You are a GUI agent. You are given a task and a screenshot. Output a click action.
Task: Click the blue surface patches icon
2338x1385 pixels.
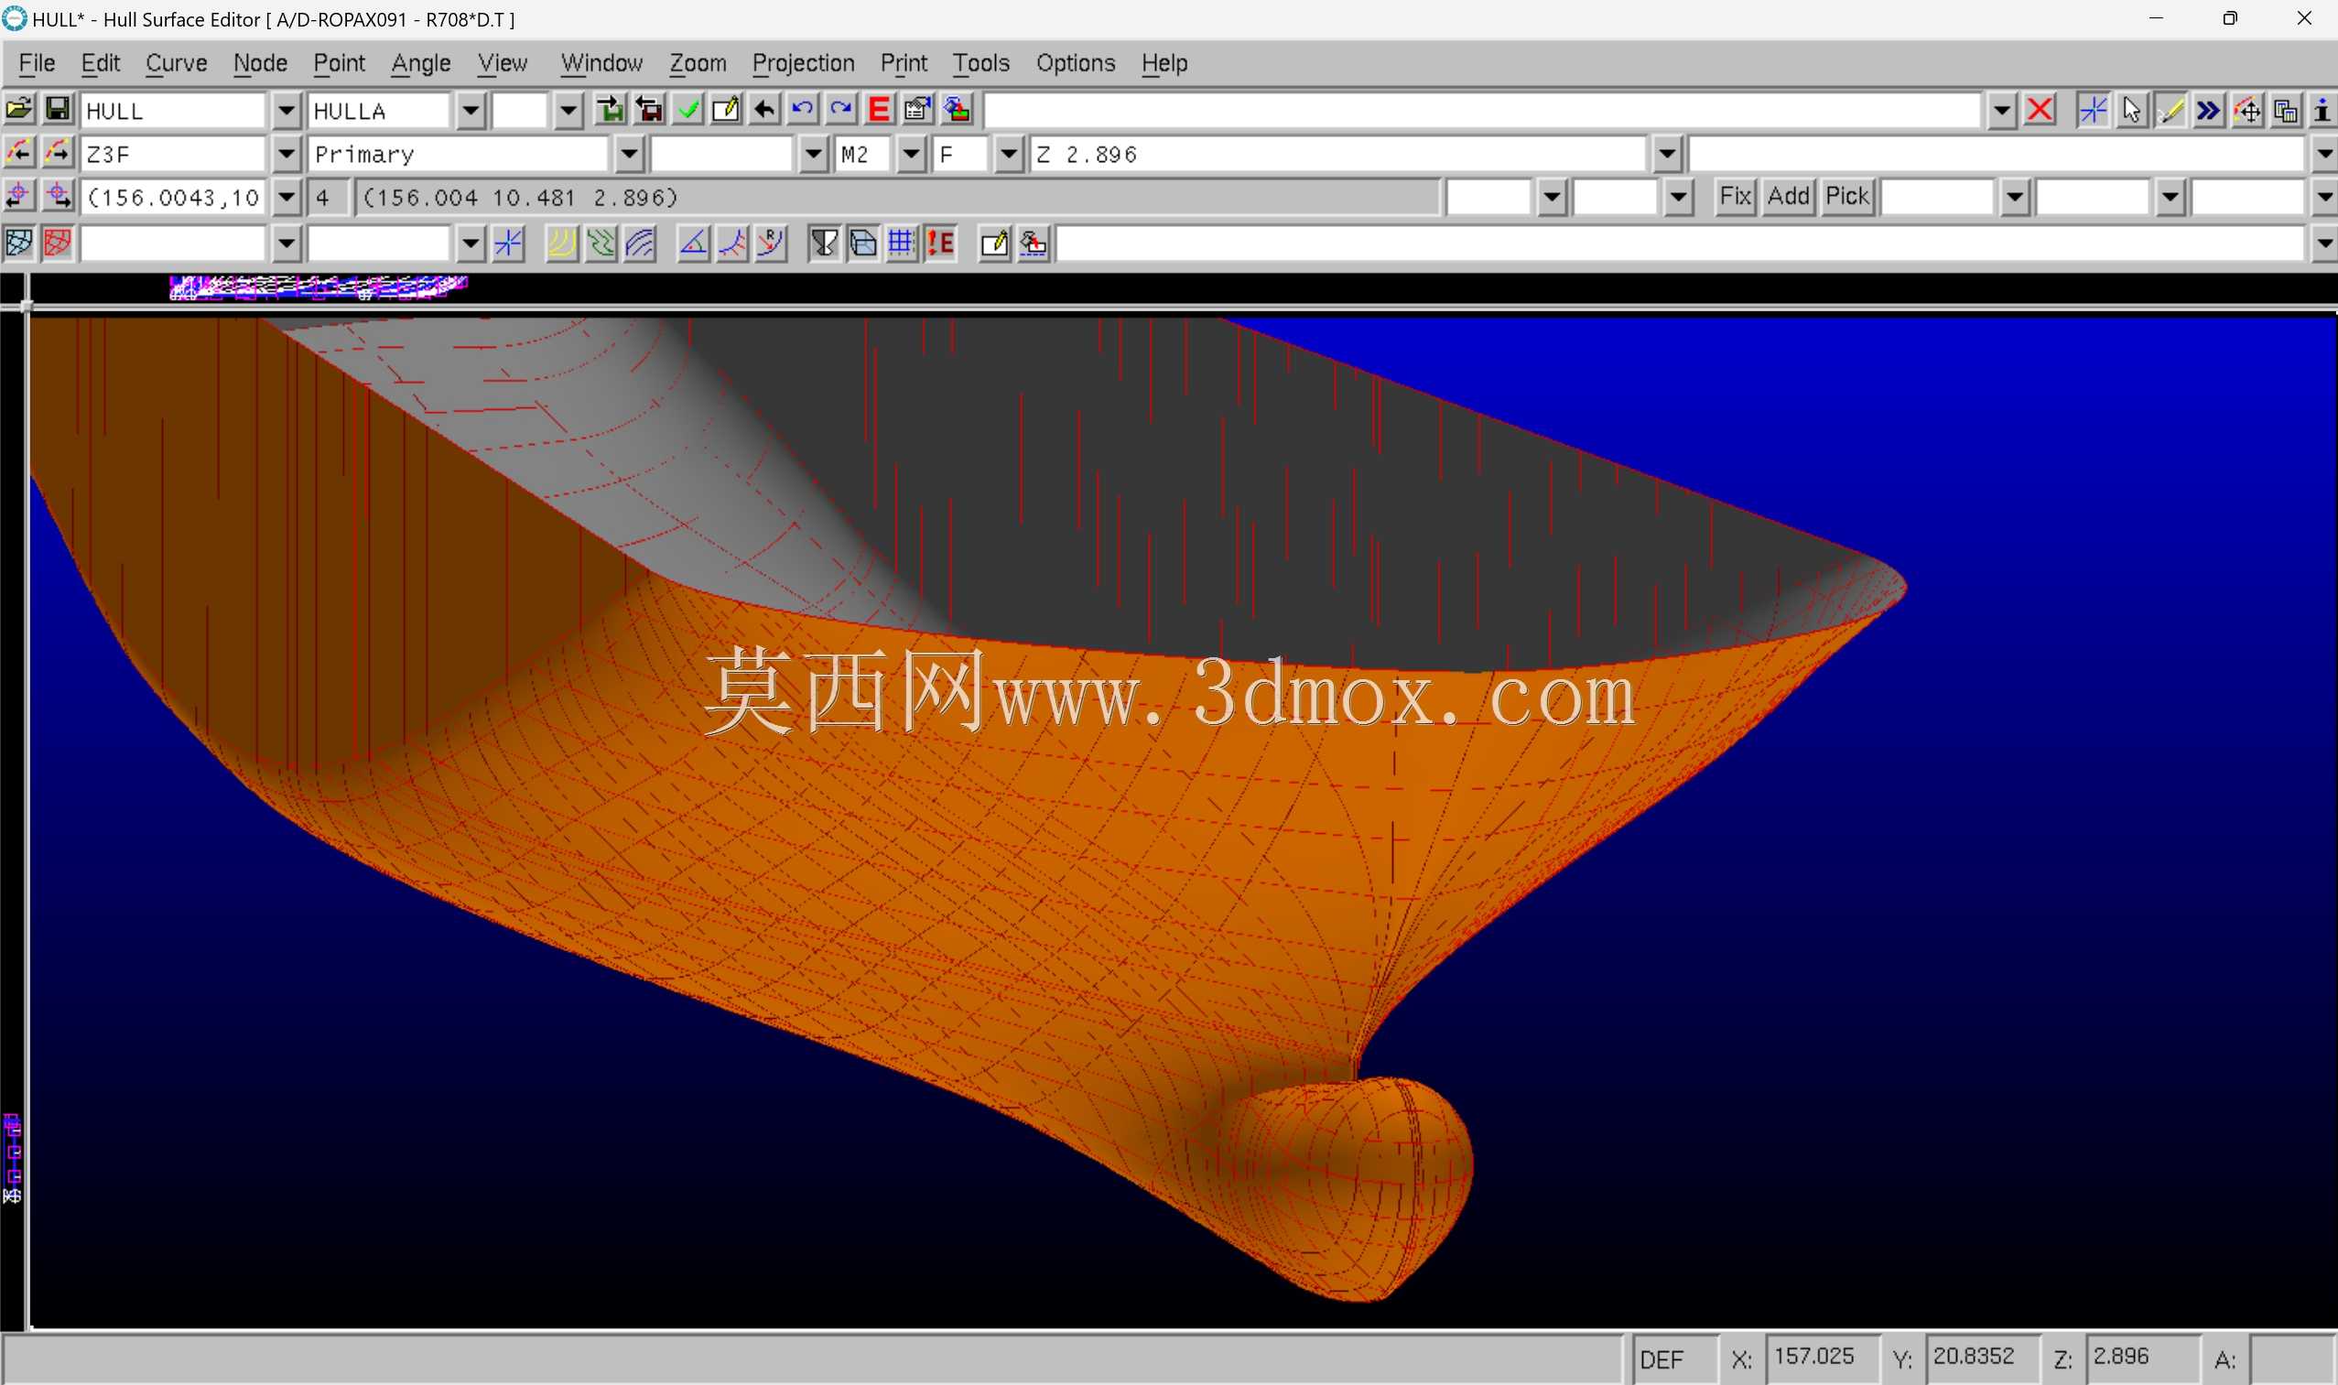(x=18, y=243)
